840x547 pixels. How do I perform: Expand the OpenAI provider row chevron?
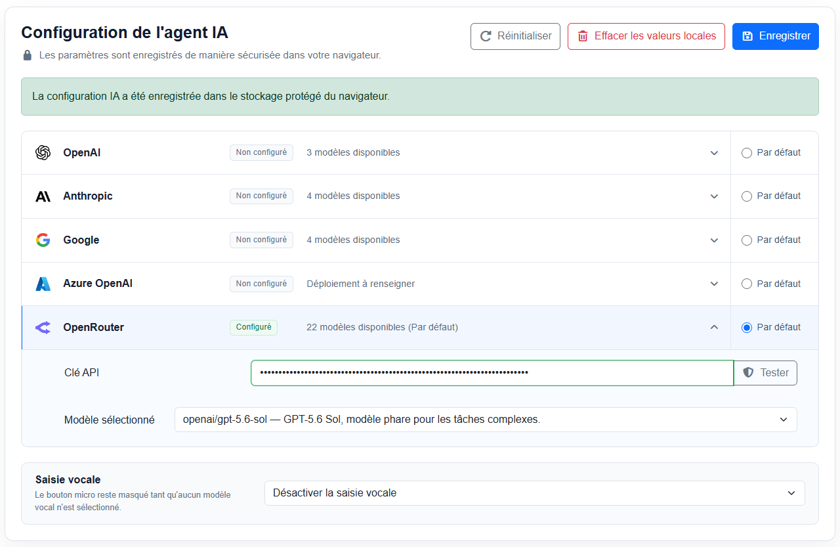[x=714, y=153]
